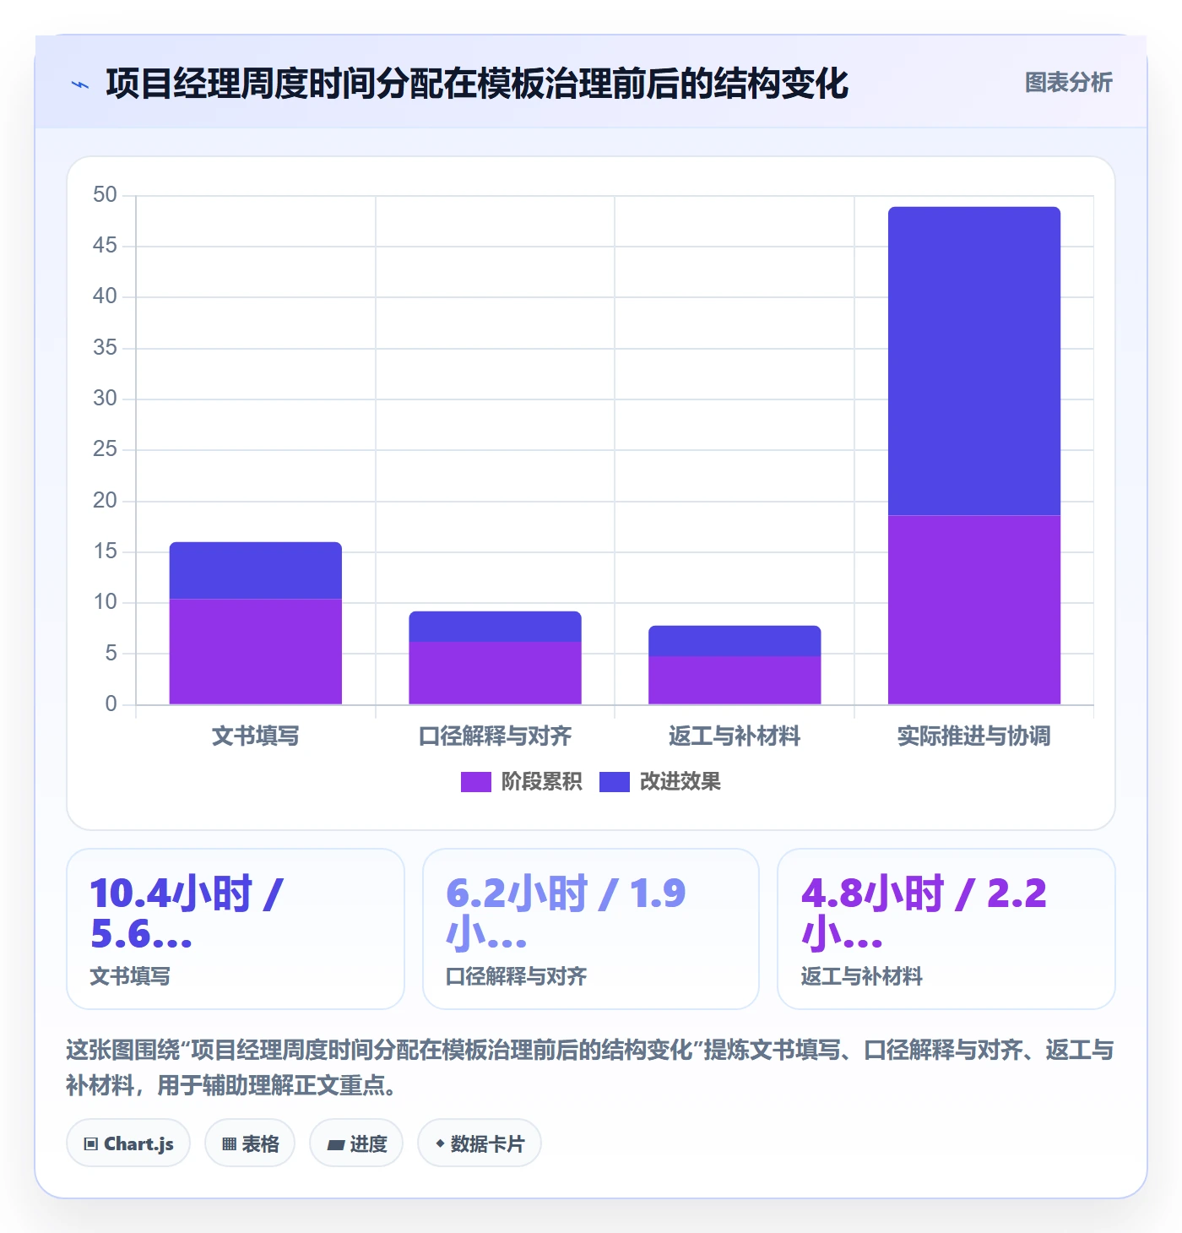Open the 10.4小时 文书填写 data card
This screenshot has height=1233, width=1182.
(236, 929)
